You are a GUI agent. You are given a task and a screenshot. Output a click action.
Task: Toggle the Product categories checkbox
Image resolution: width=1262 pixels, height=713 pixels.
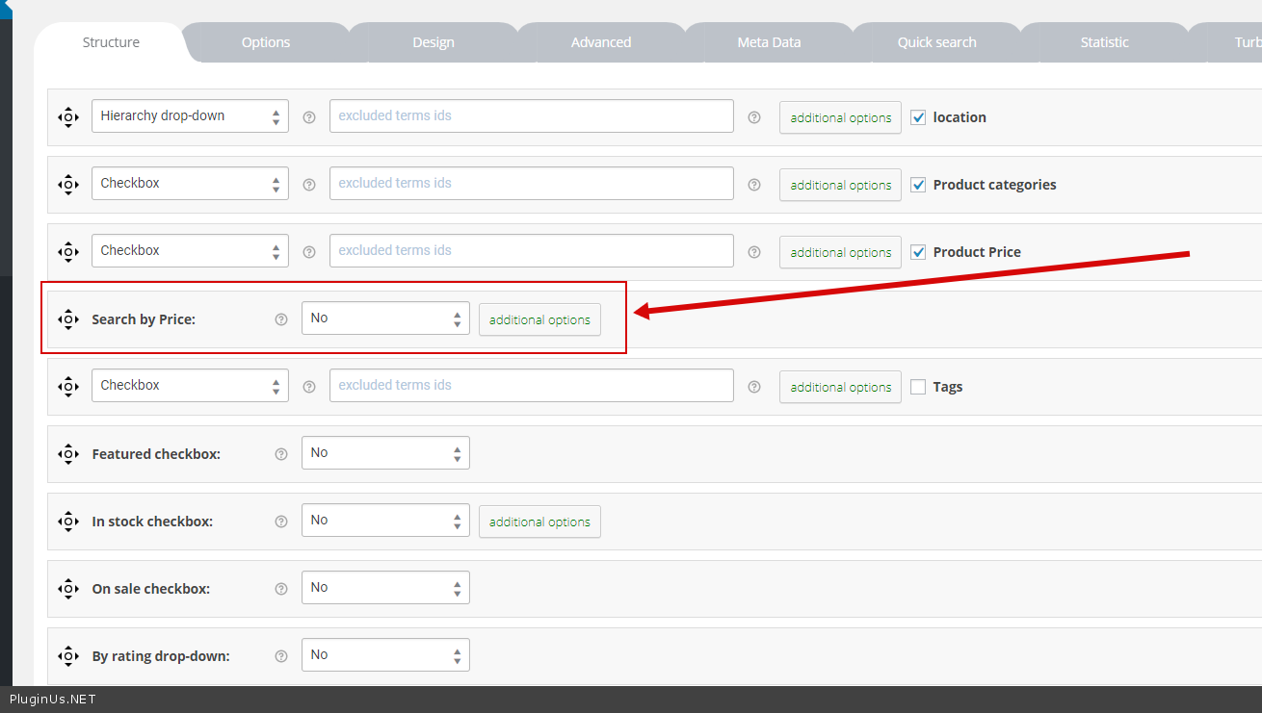(x=918, y=185)
